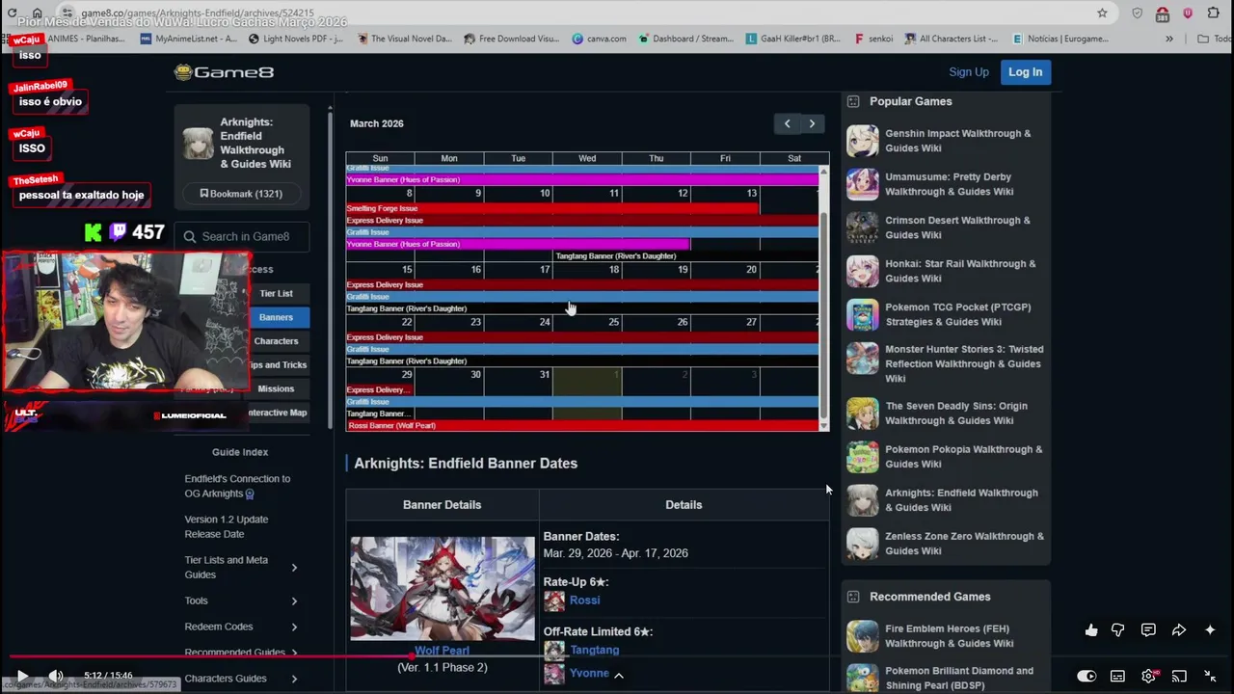The height and width of the screenshot is (694, 1234).
Task: Click the Zenless Zone Zero icon
Action: pos(863,544)
